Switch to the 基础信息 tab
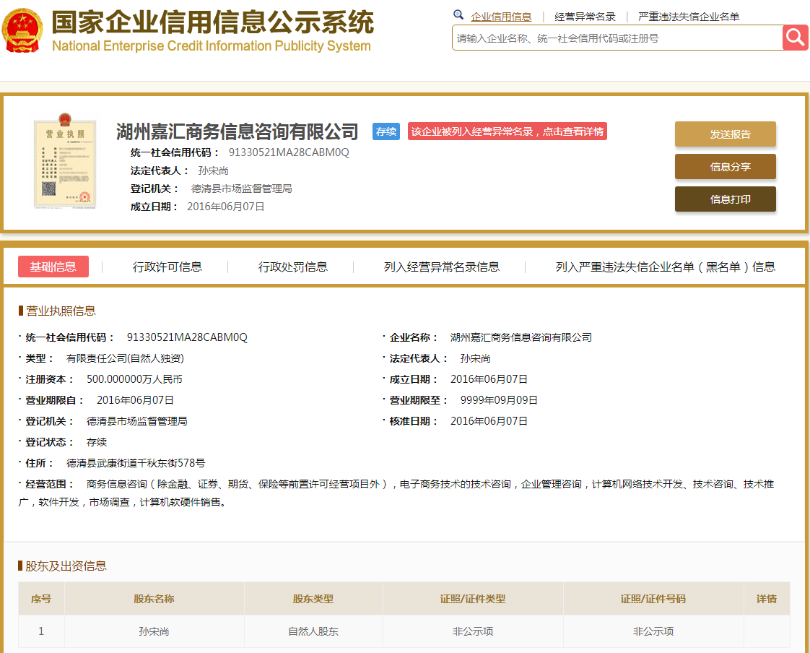 53,267
